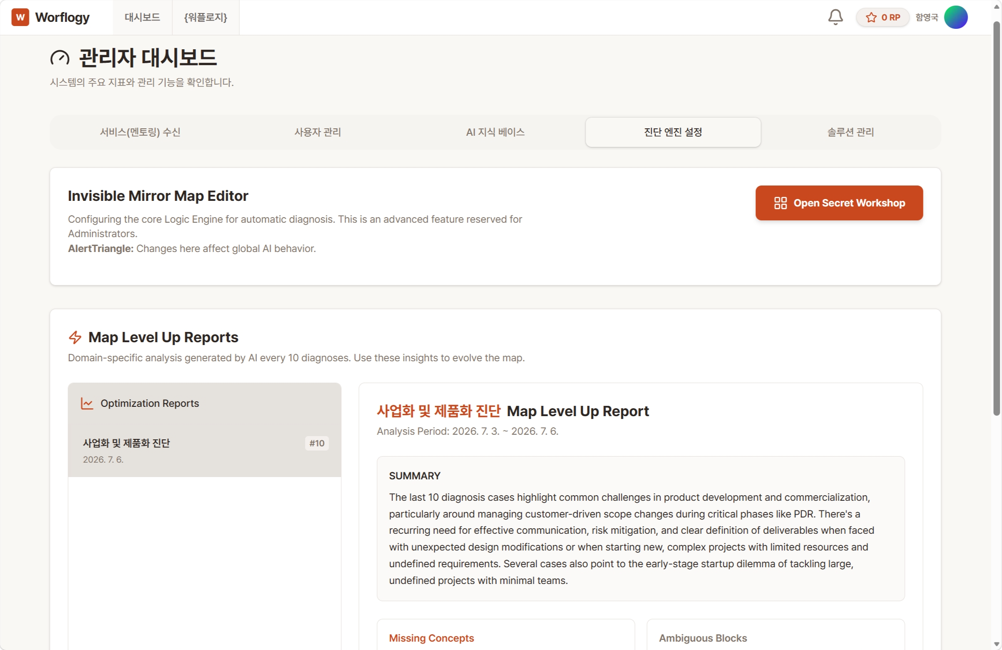
Task: Click the chart icon by Optimization Reports
Action: (x=87, y=403)
